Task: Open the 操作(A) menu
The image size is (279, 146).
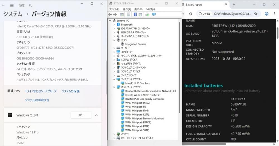Action: click(x=127, y=9)
